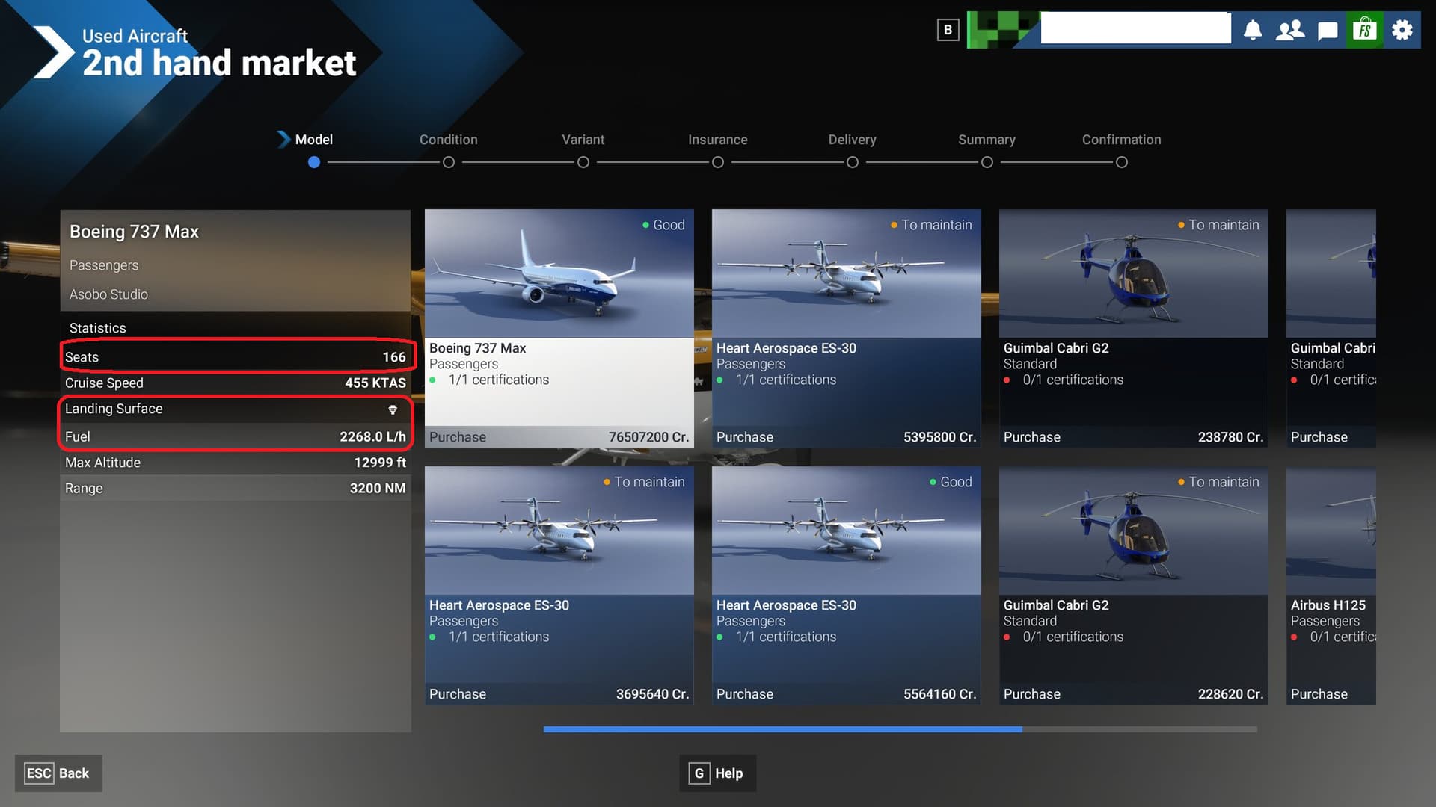Click the Statistics section header
Image resolution: width=1436 pixels, height=807 pixels.
pos(97,328)
